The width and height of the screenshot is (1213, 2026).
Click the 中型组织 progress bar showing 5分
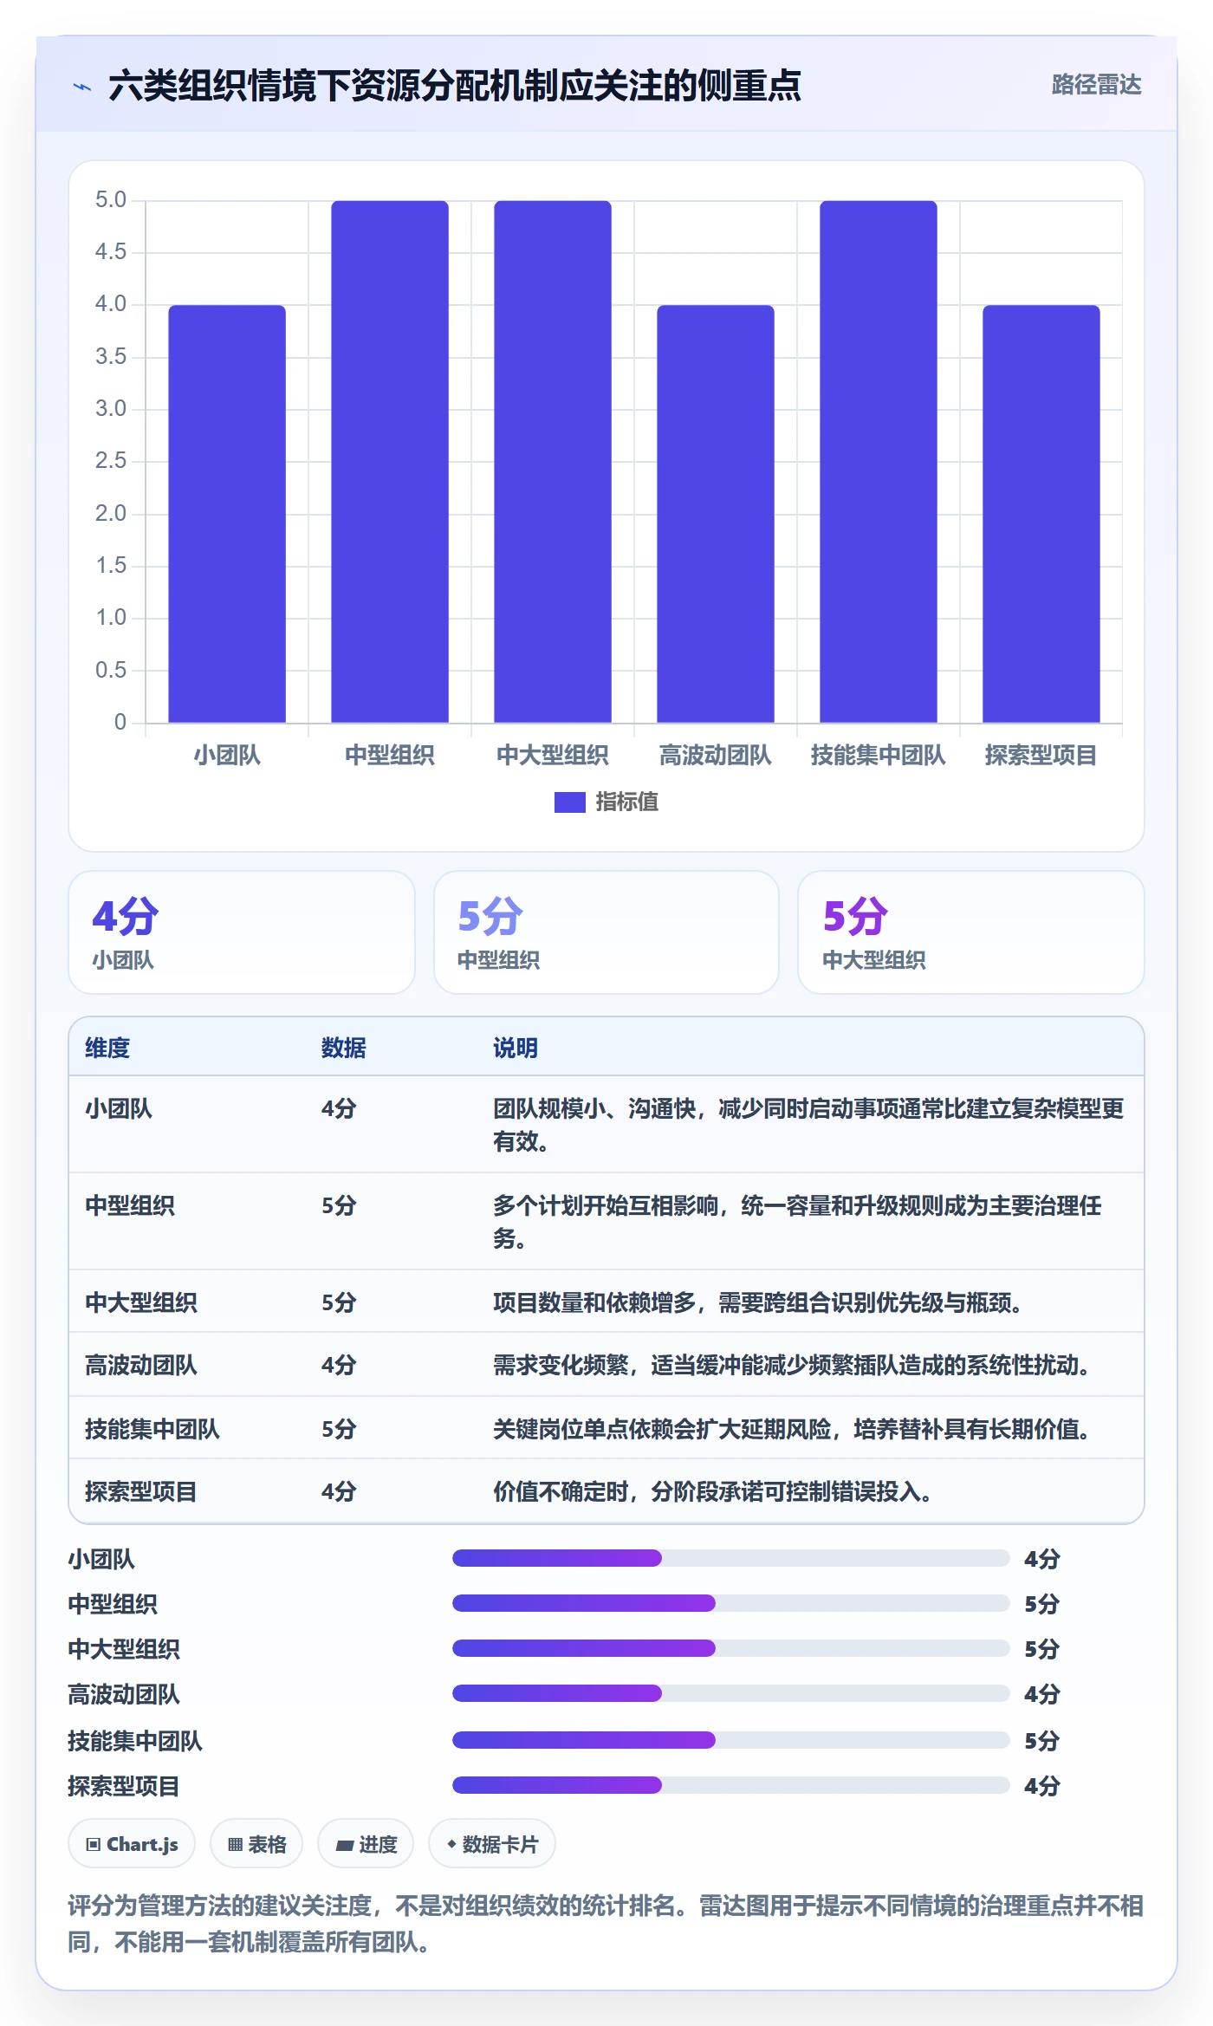(731, 1603)
